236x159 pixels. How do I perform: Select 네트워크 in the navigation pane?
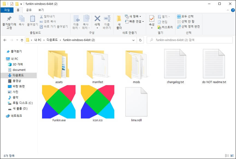tap(14, 116)
